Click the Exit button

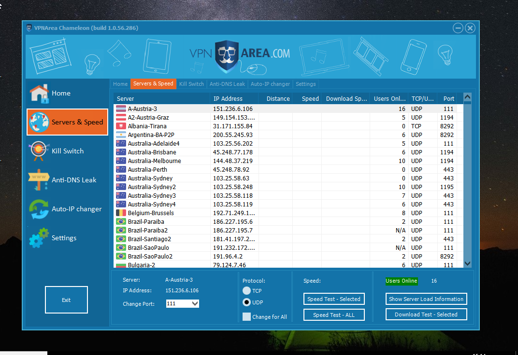(x=66, y=300)
